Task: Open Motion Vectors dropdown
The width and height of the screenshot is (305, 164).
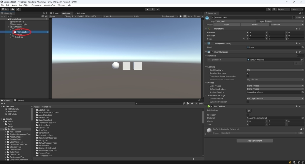Action: [x=275, y=99]
